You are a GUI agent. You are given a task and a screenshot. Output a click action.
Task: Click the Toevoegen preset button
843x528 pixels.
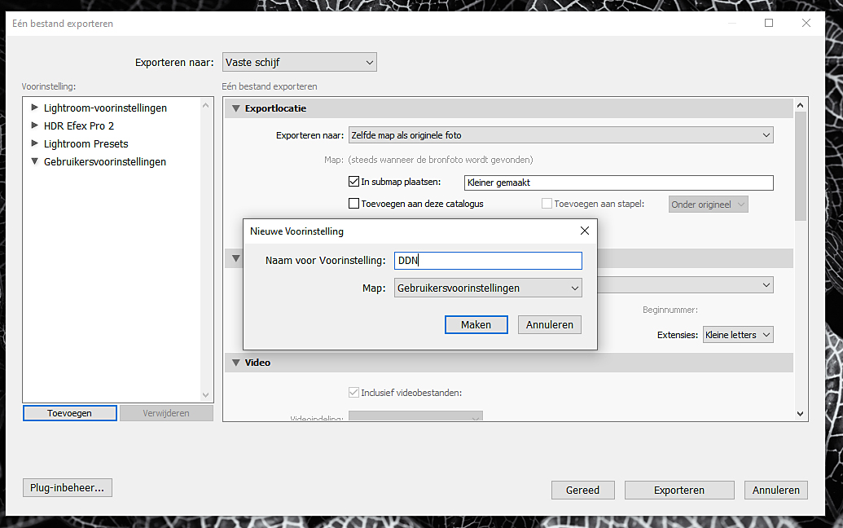(x=69, y=413)
